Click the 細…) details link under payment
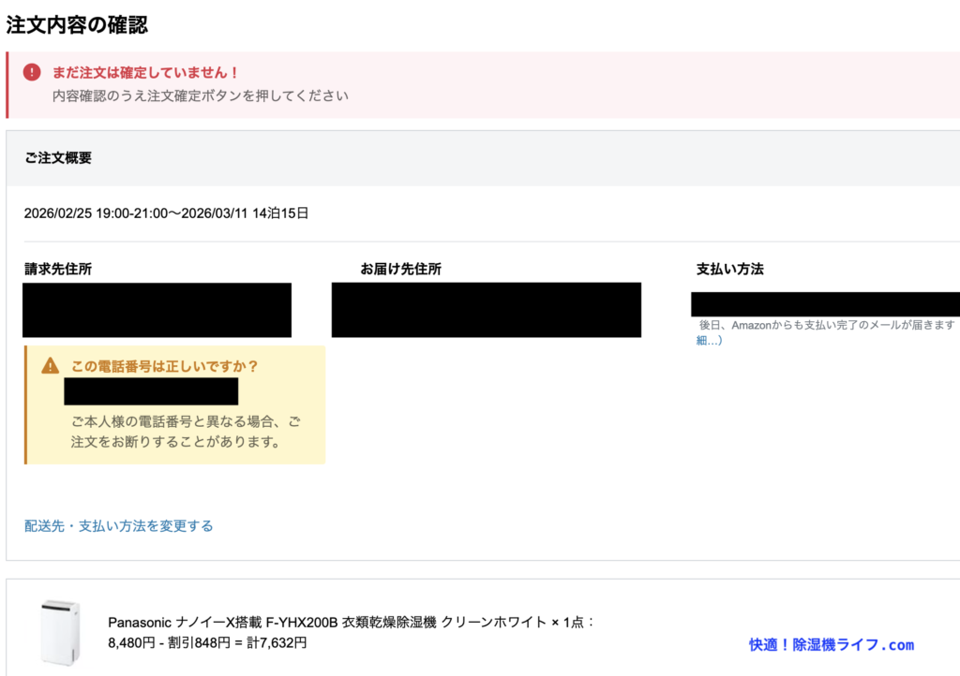This screenshot has width=960, height=676. click(x=709, y=340)
